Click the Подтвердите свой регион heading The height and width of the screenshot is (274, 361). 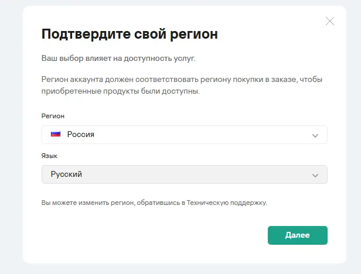point(130,34)
